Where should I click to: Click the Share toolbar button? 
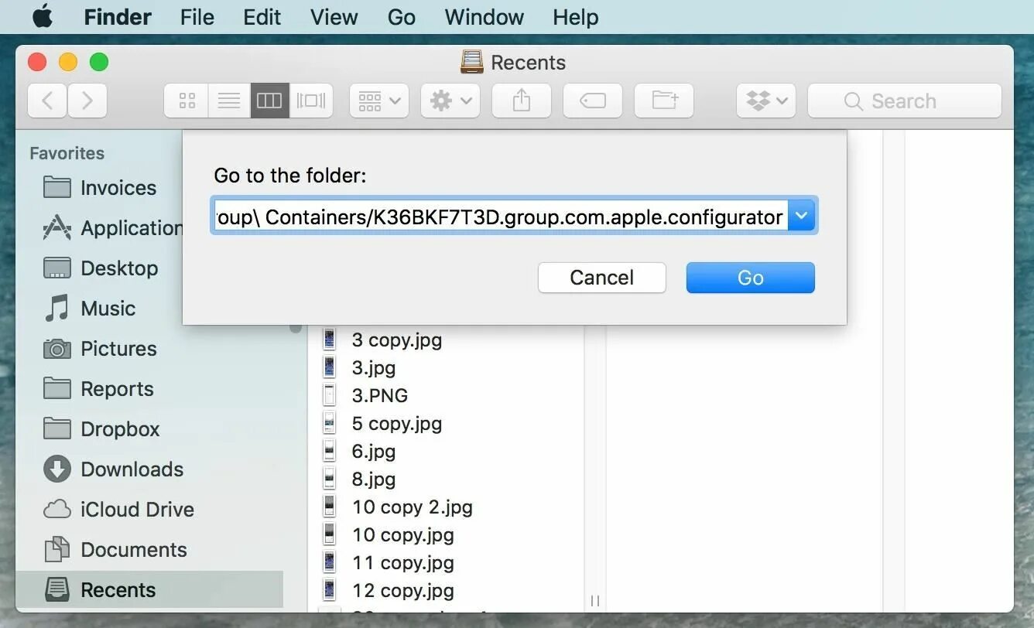coord(522,101)
